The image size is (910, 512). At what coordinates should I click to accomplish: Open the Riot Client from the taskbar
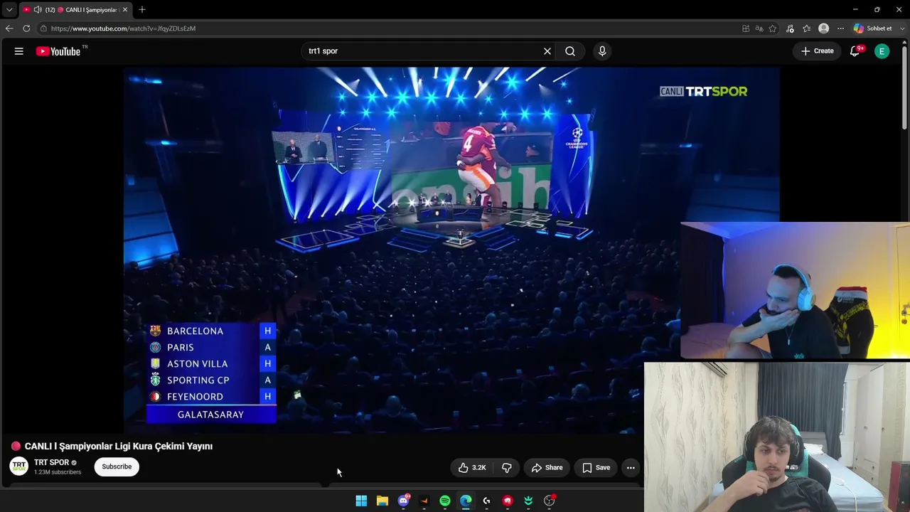click(508, 501)
